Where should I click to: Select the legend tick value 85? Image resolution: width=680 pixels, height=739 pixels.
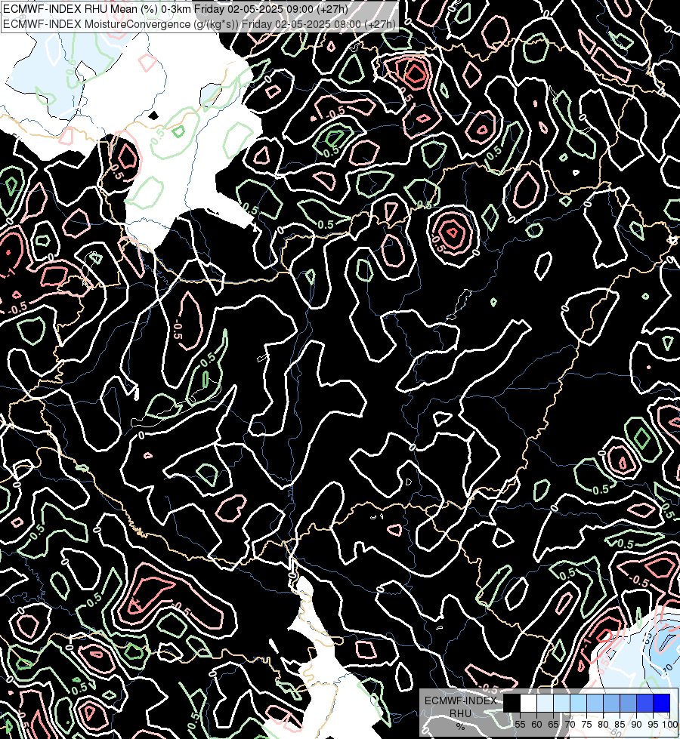pyautogui.click(x=620, y=725)
